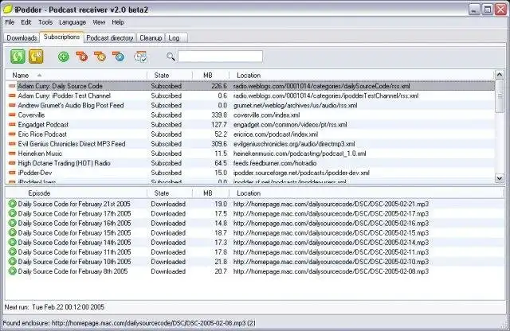Click the 339.8 MB value for Coverville
This screenshot has width=510, height=331.
[219, 115]
